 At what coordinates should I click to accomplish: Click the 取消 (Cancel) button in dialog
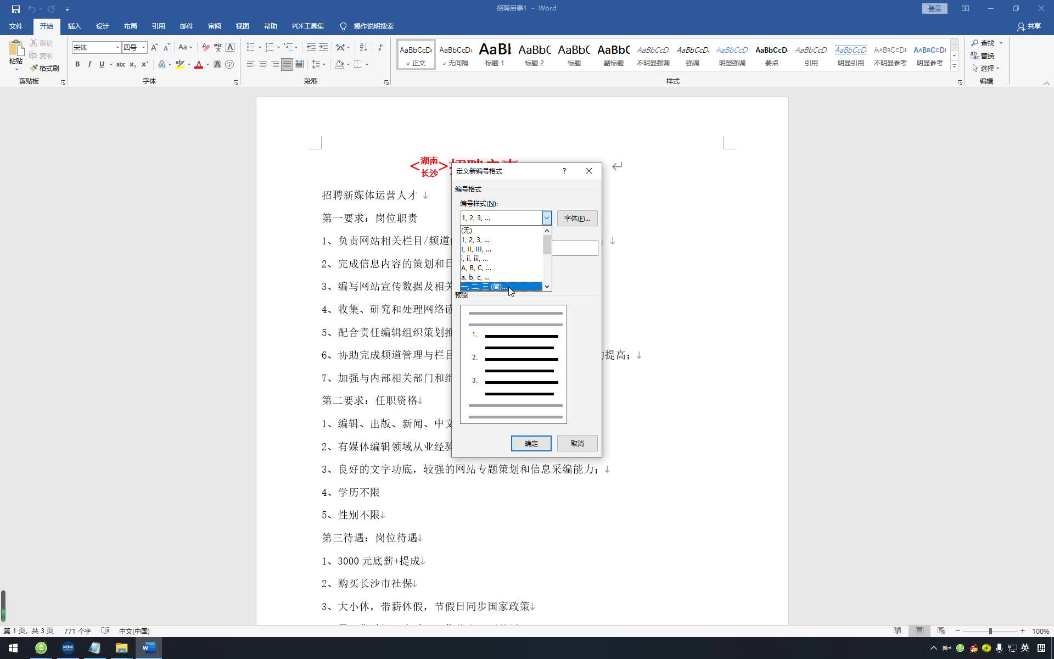click(577, 443)
